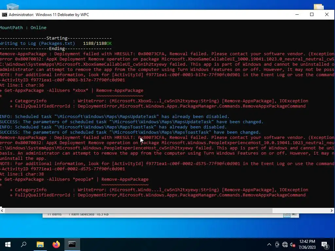Click the muted volume speaker icon

coord(293,244)
